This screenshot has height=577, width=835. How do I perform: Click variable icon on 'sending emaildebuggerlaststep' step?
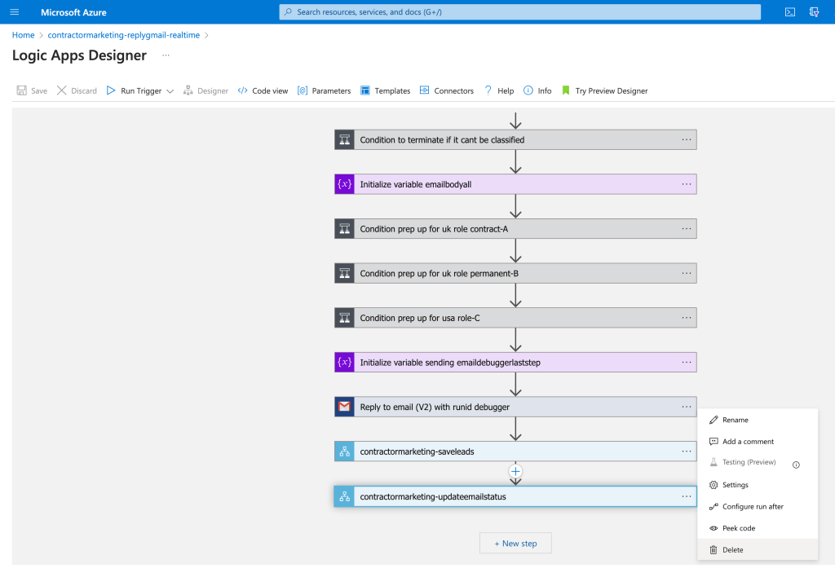(x=345, y=363)
